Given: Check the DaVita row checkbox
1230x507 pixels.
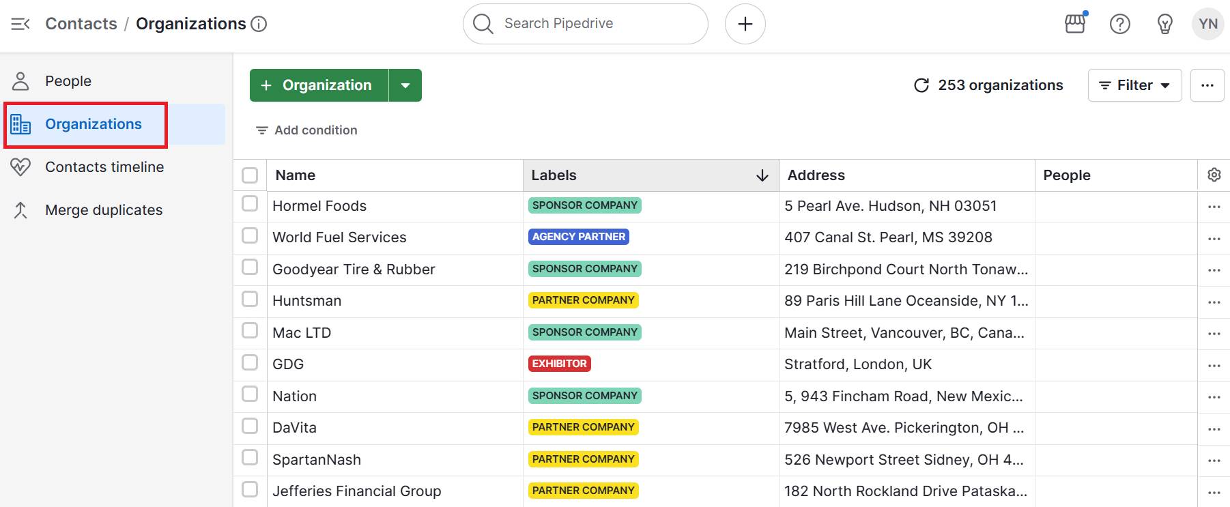Looking at the screenshot, I should (250, 426).
